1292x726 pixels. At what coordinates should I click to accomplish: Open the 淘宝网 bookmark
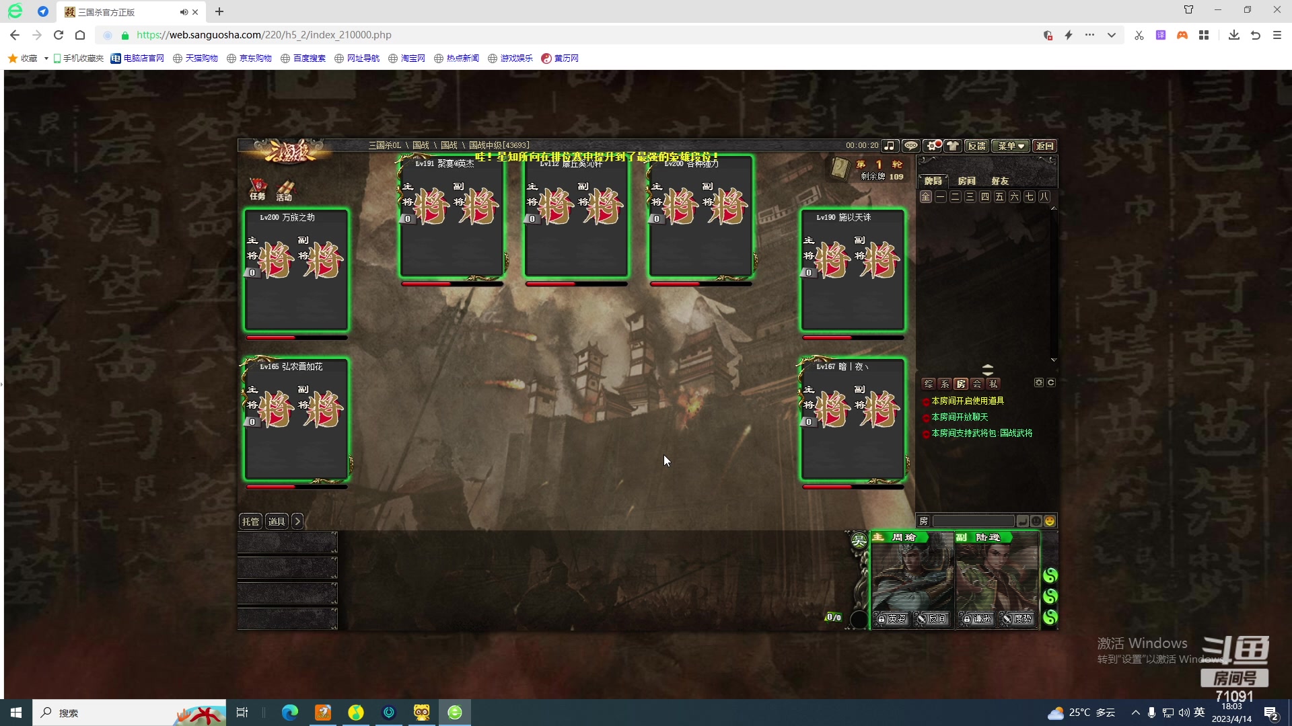(x=407, y=58)
